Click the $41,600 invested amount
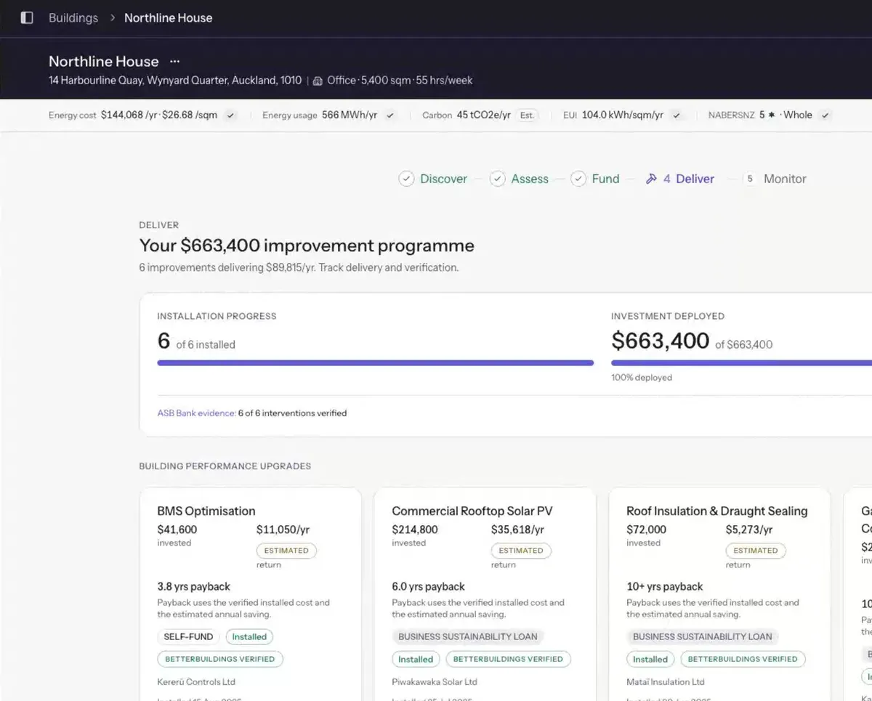The image size is (872, 701). pyautogui.click(x=177, y=530)
